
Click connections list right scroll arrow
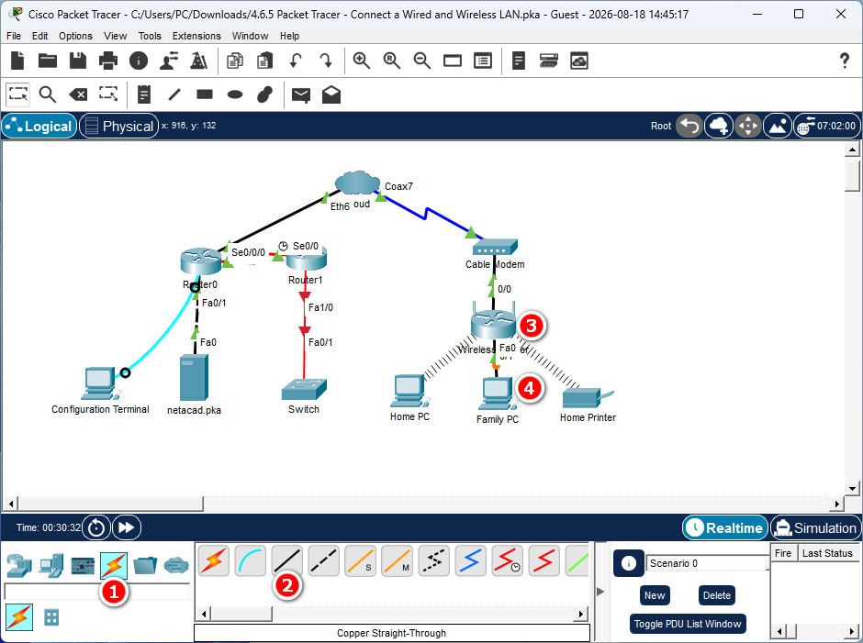(x=580, y=614)
